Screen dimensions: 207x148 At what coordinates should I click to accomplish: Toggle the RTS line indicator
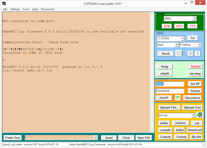coord(179,26)
